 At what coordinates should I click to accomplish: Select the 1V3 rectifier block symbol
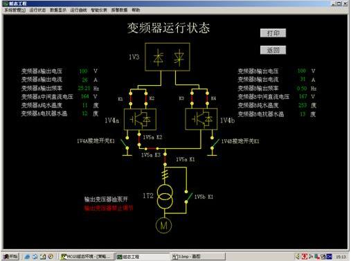pyautogui.click(x=168, y=57)
